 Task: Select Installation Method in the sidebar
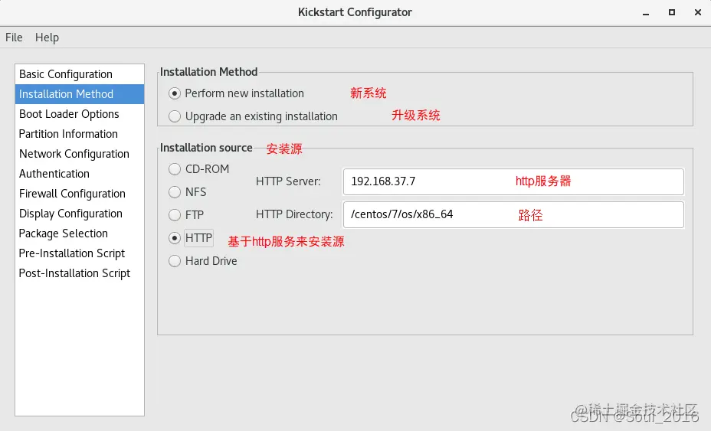click(x=80, y=94)
